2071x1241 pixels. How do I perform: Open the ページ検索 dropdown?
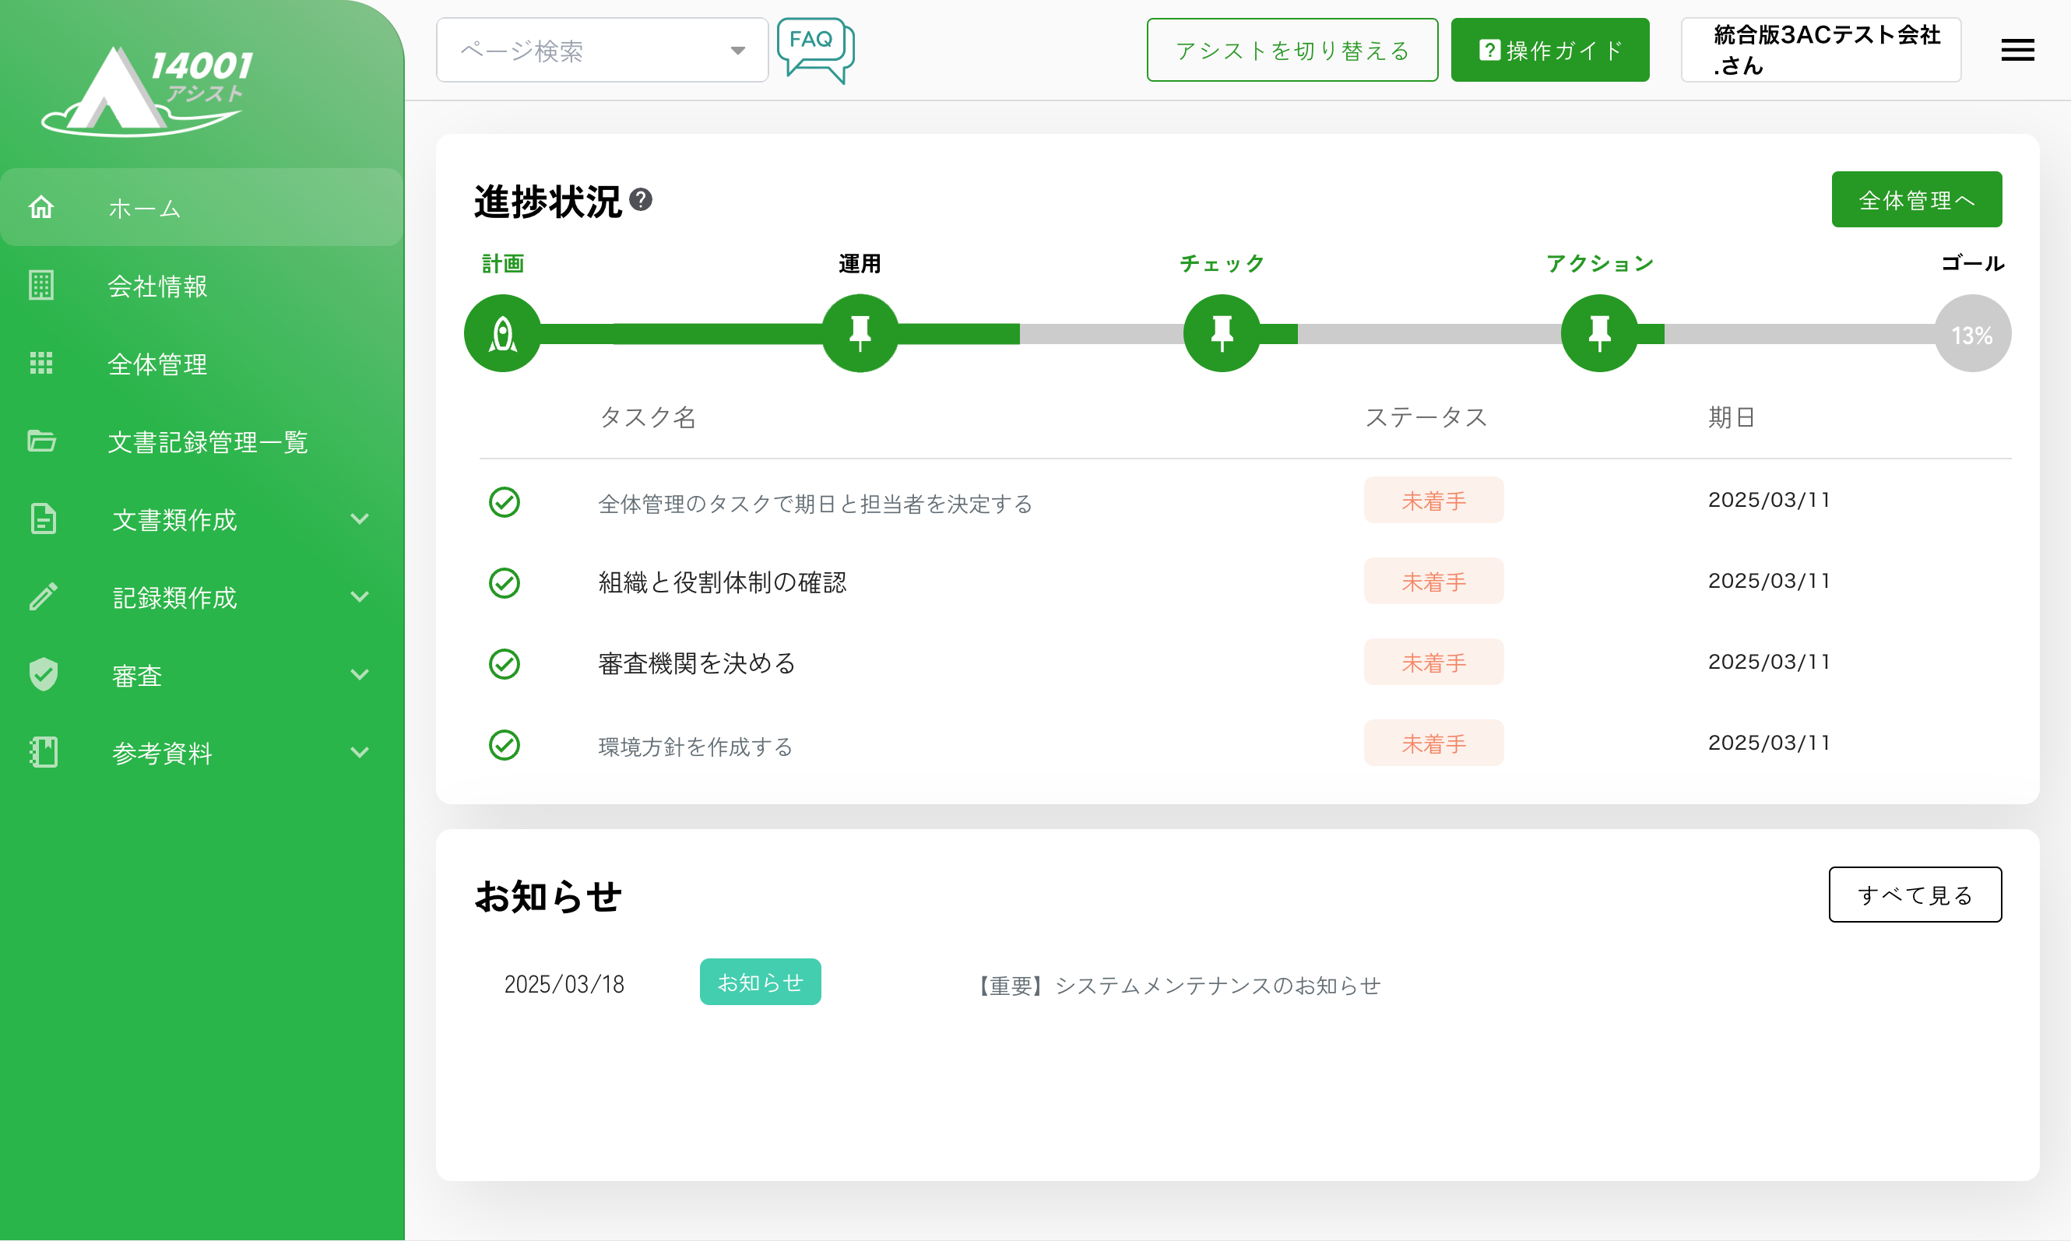click(x=602, y=51)
